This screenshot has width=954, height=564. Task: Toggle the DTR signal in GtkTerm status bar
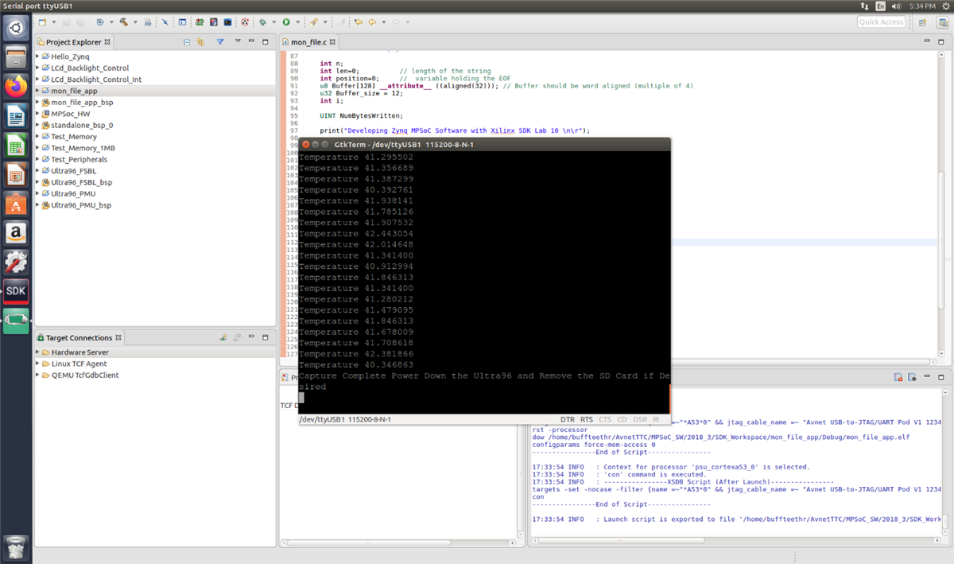(568, 419)
